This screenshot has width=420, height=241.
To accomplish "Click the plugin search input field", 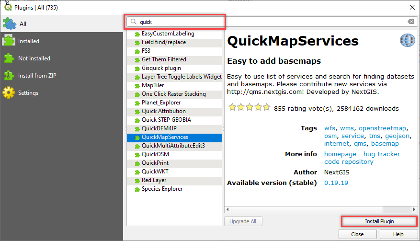I will pos(268,22).
